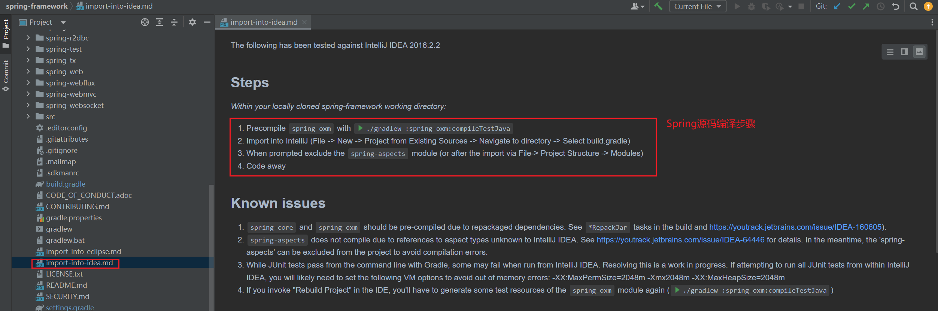Select settings.gradle in the project tree
The width and height of the screenshot is (938, 311).
point(70,307)
